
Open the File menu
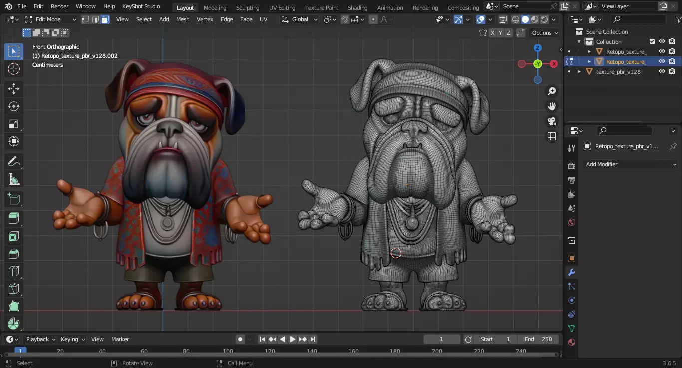click(x=22, y=6)
